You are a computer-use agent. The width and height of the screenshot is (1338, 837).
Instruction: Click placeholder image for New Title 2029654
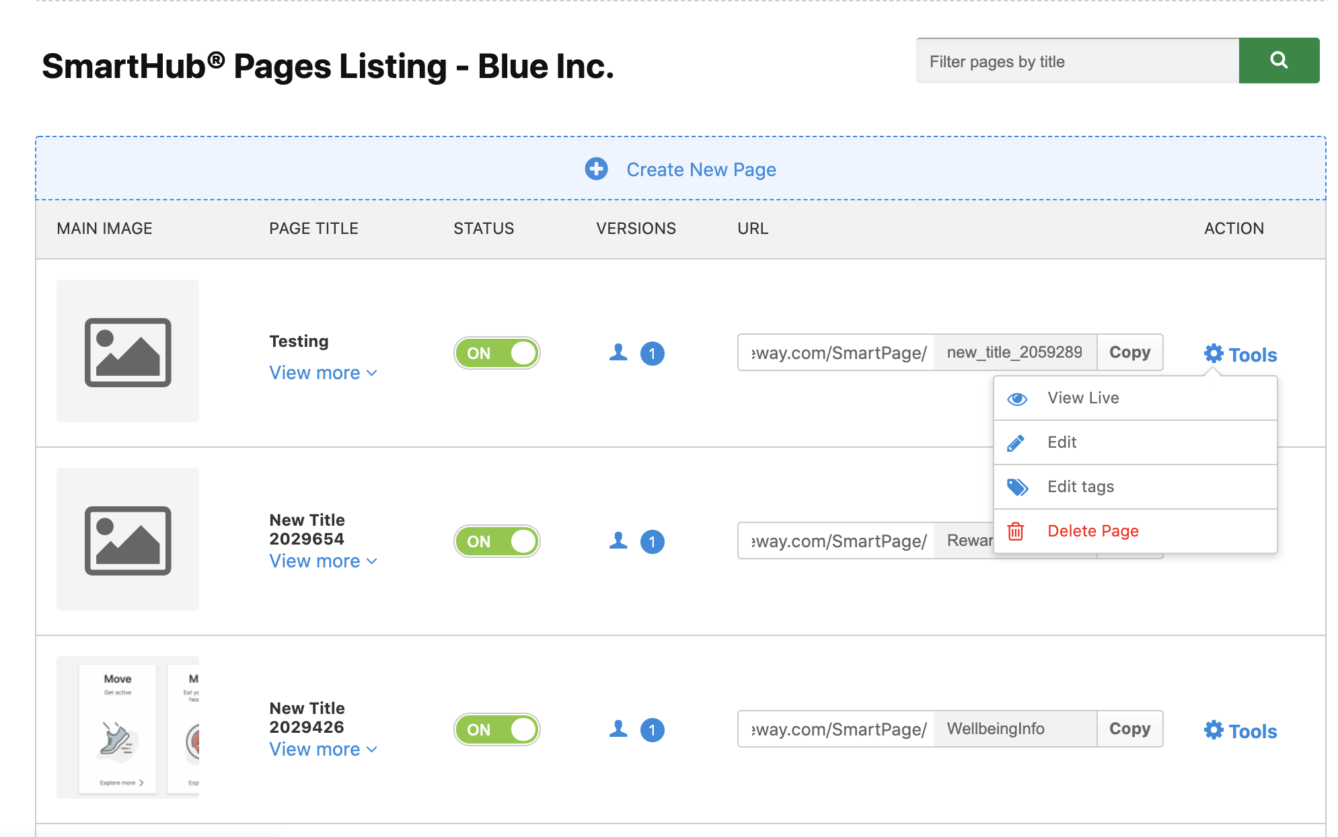pos(128,539)
